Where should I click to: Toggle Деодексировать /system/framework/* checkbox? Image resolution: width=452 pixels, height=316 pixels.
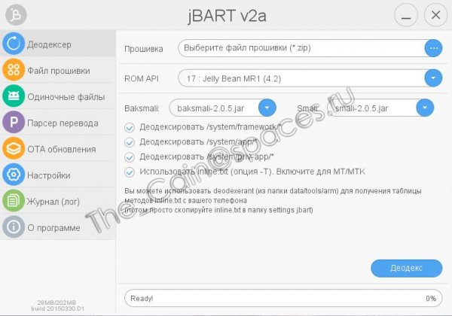pos(130,127)
